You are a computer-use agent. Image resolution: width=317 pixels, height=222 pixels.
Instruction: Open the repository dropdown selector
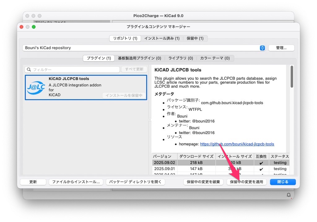point(262,48)
